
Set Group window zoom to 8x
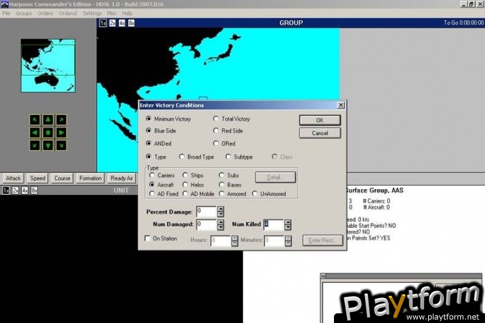(x=132, y=23)
